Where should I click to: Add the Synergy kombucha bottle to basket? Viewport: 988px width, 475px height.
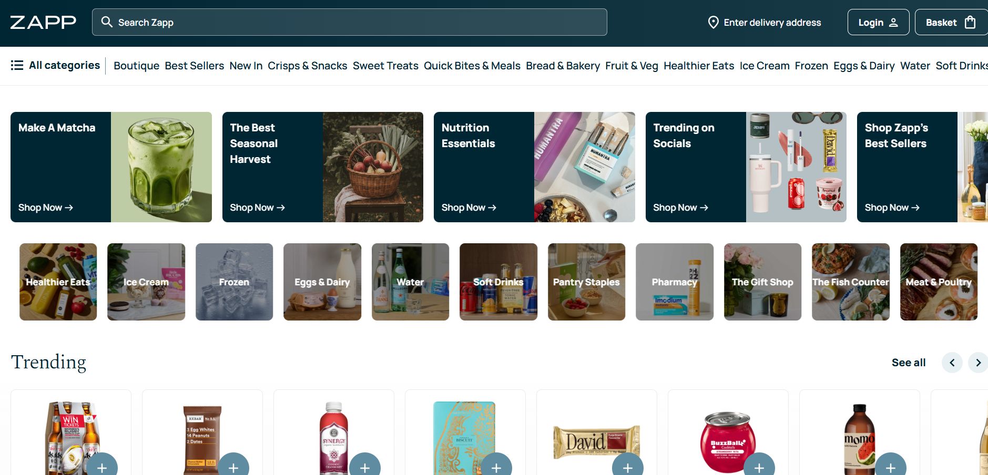365,466
